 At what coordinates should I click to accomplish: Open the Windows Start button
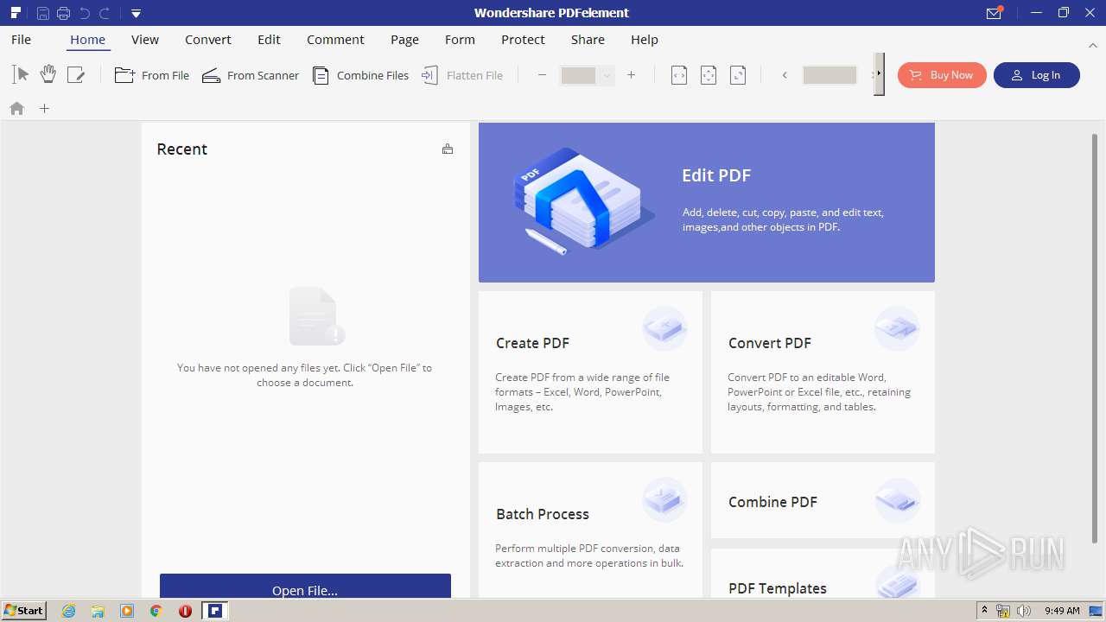tap(24, 610)
